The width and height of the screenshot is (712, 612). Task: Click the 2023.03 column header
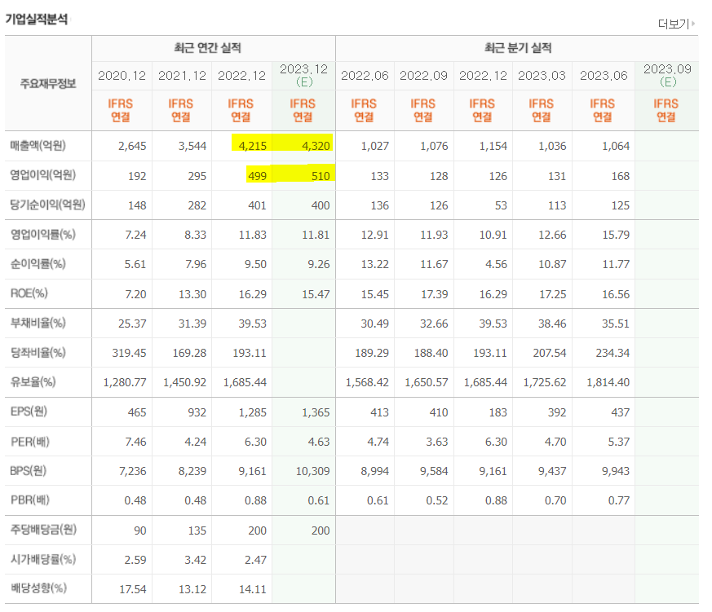click(x=542, y=76)
